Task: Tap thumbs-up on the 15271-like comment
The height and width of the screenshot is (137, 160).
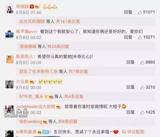Action: point(140,37)
